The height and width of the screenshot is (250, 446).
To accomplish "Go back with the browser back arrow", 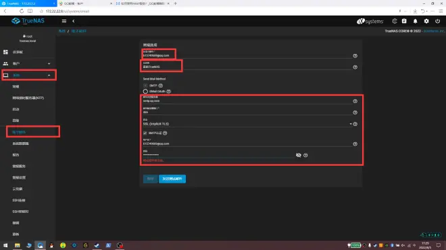I will coord(5,11).
